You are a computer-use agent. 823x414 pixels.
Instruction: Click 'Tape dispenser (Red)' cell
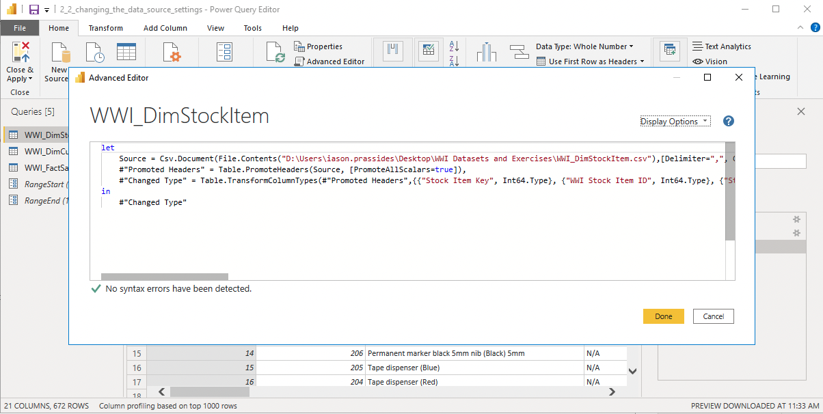pos(475,381)
